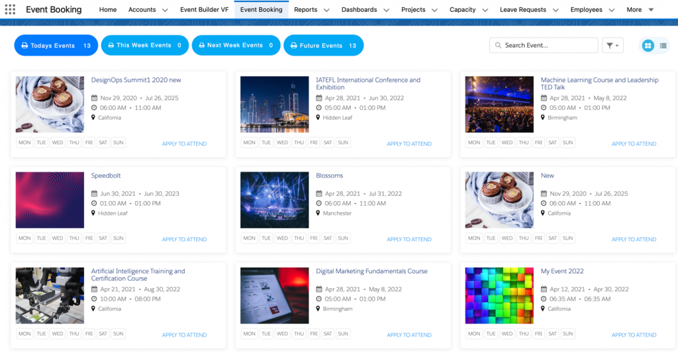678x353 pixels.
Task: Show This Week Events
Action: (144, 46)
